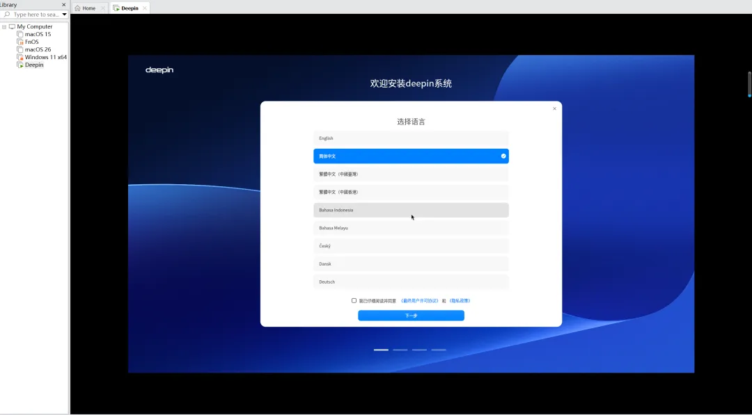Collapse the My Computer tree node
This screenshot has height=415, width=752.
tap(4, 27)
